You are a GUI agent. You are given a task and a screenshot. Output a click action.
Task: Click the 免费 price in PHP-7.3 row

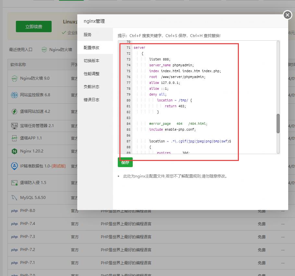tap(262, 237)
